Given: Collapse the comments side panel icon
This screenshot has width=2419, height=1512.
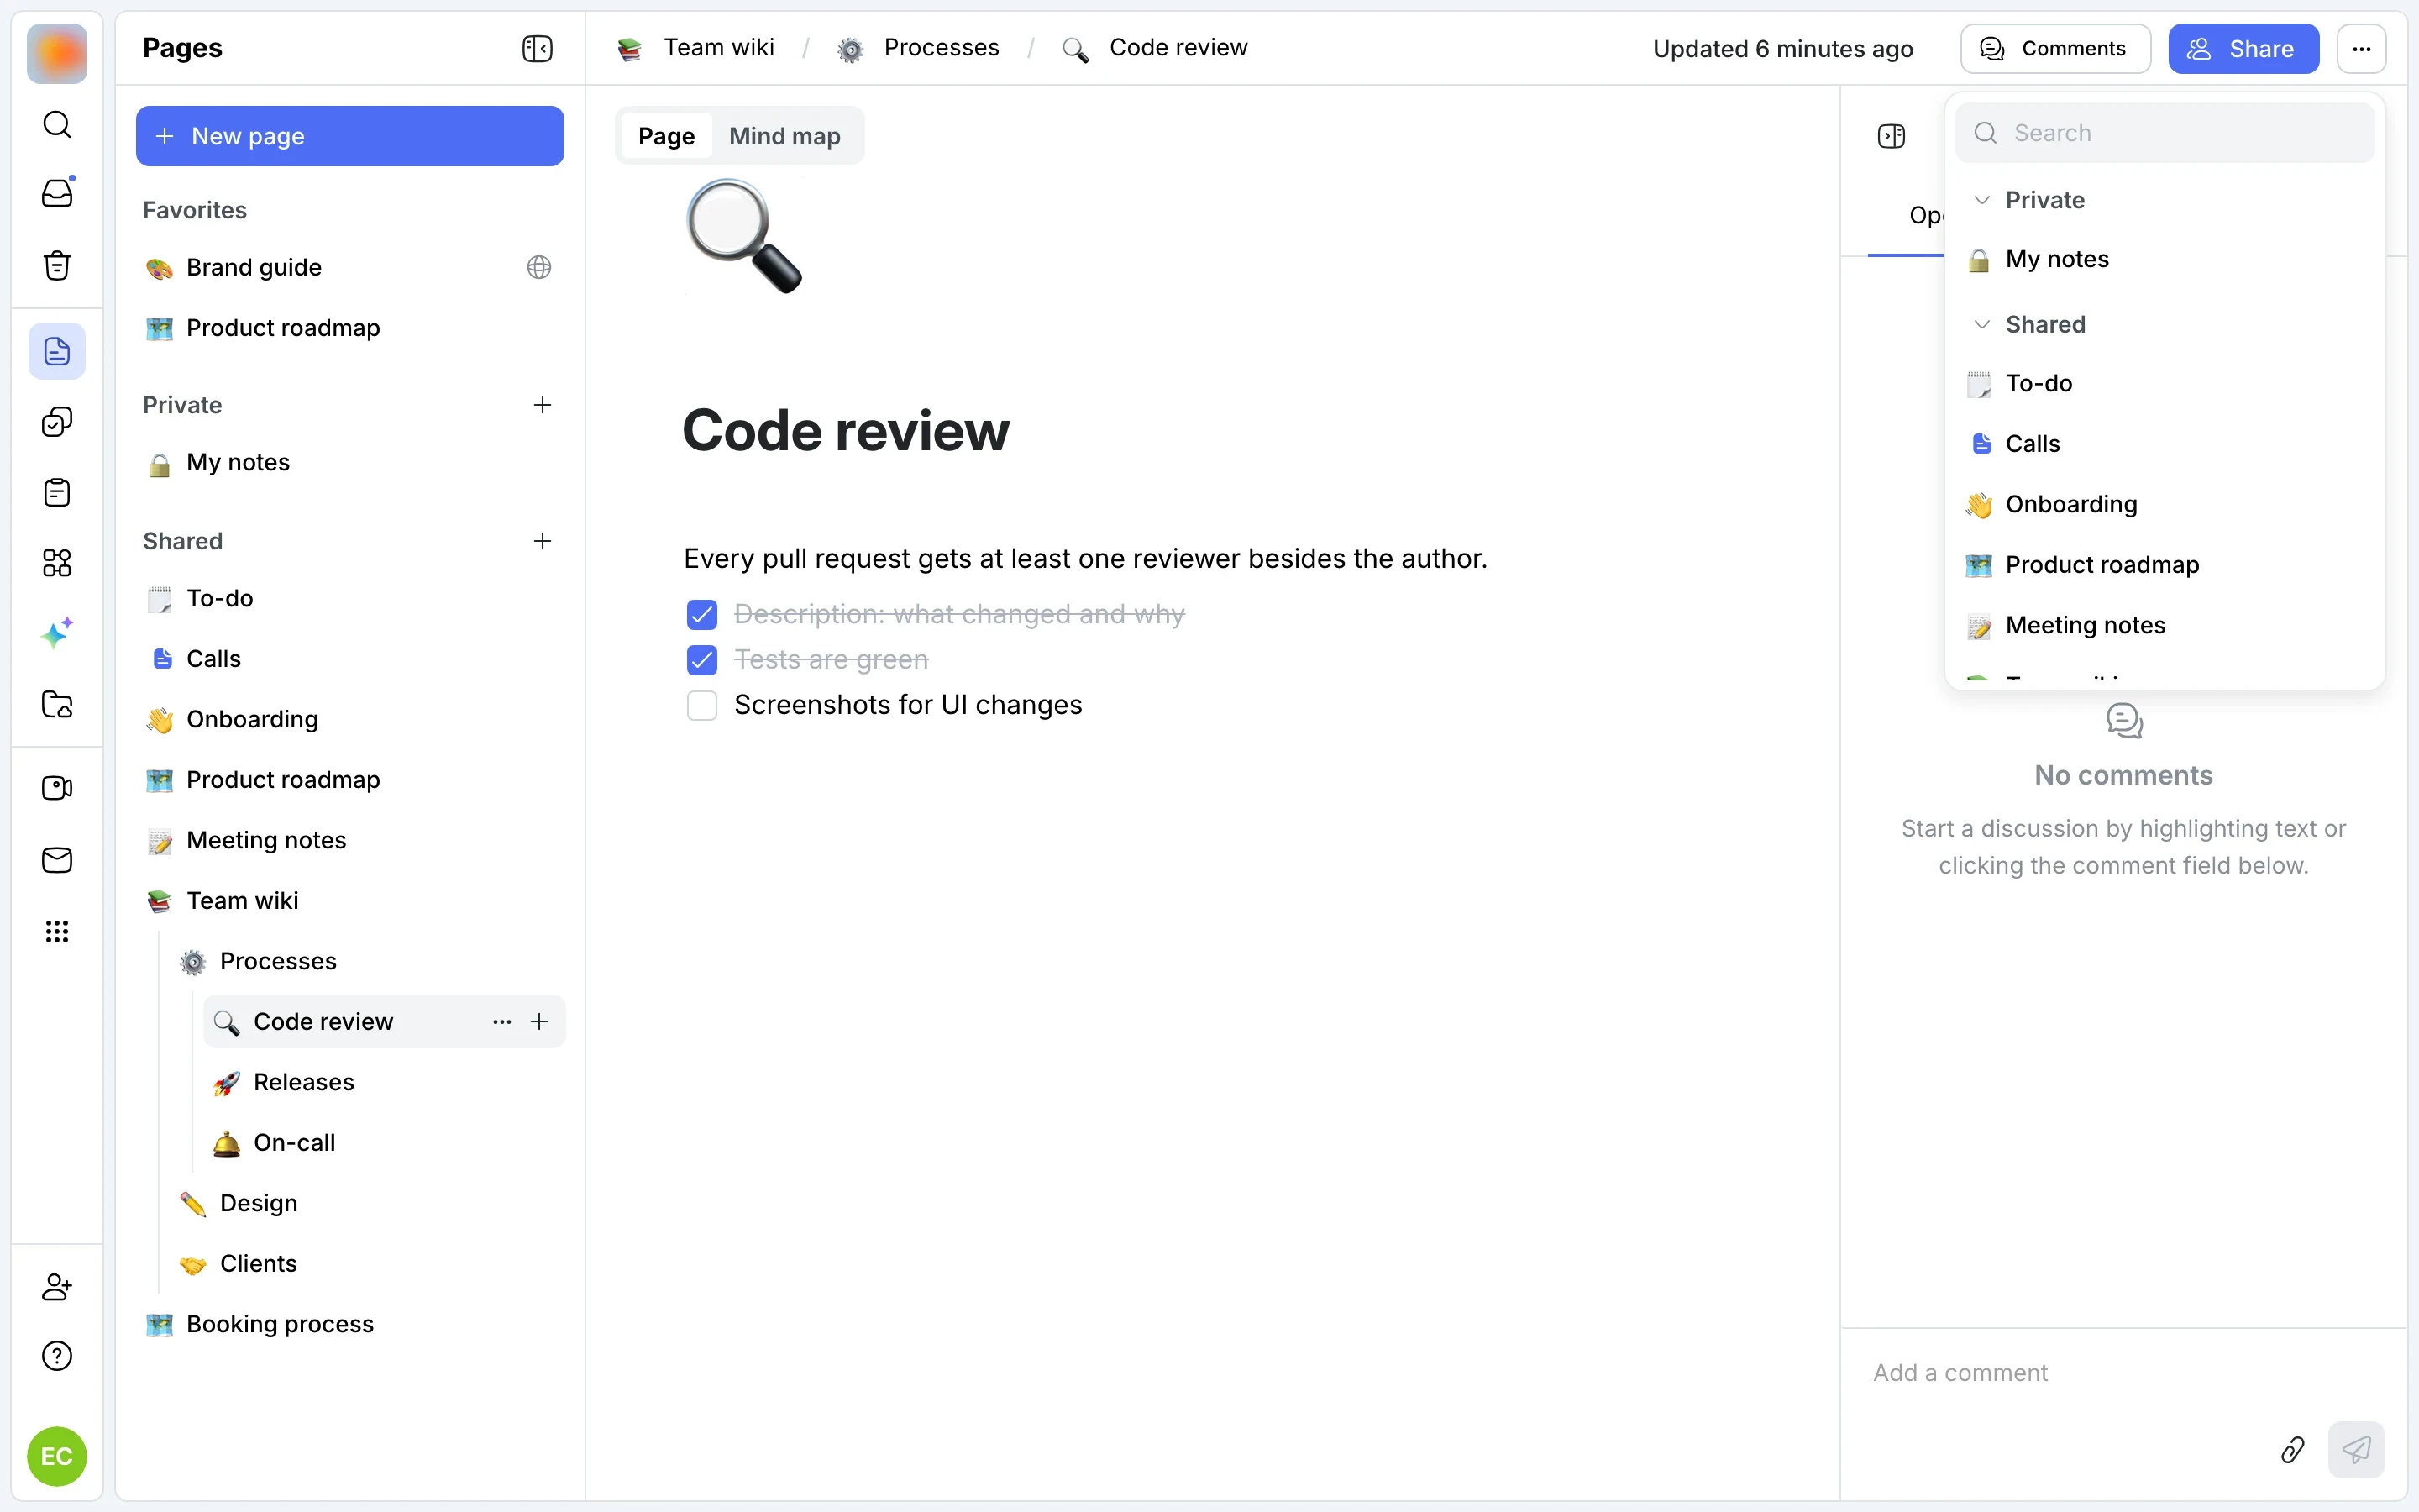Looking at the screenshot, I should click(x=1892, y=136).
